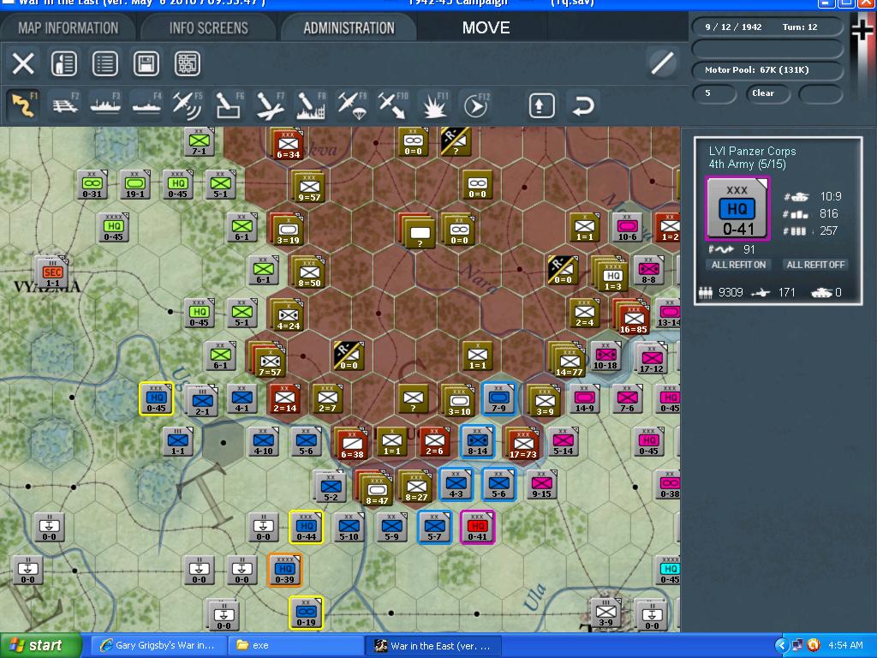The image size is (877, 658).
Task: Select the Soviet 14=77 unit stack
Action: tap(568, 359)
